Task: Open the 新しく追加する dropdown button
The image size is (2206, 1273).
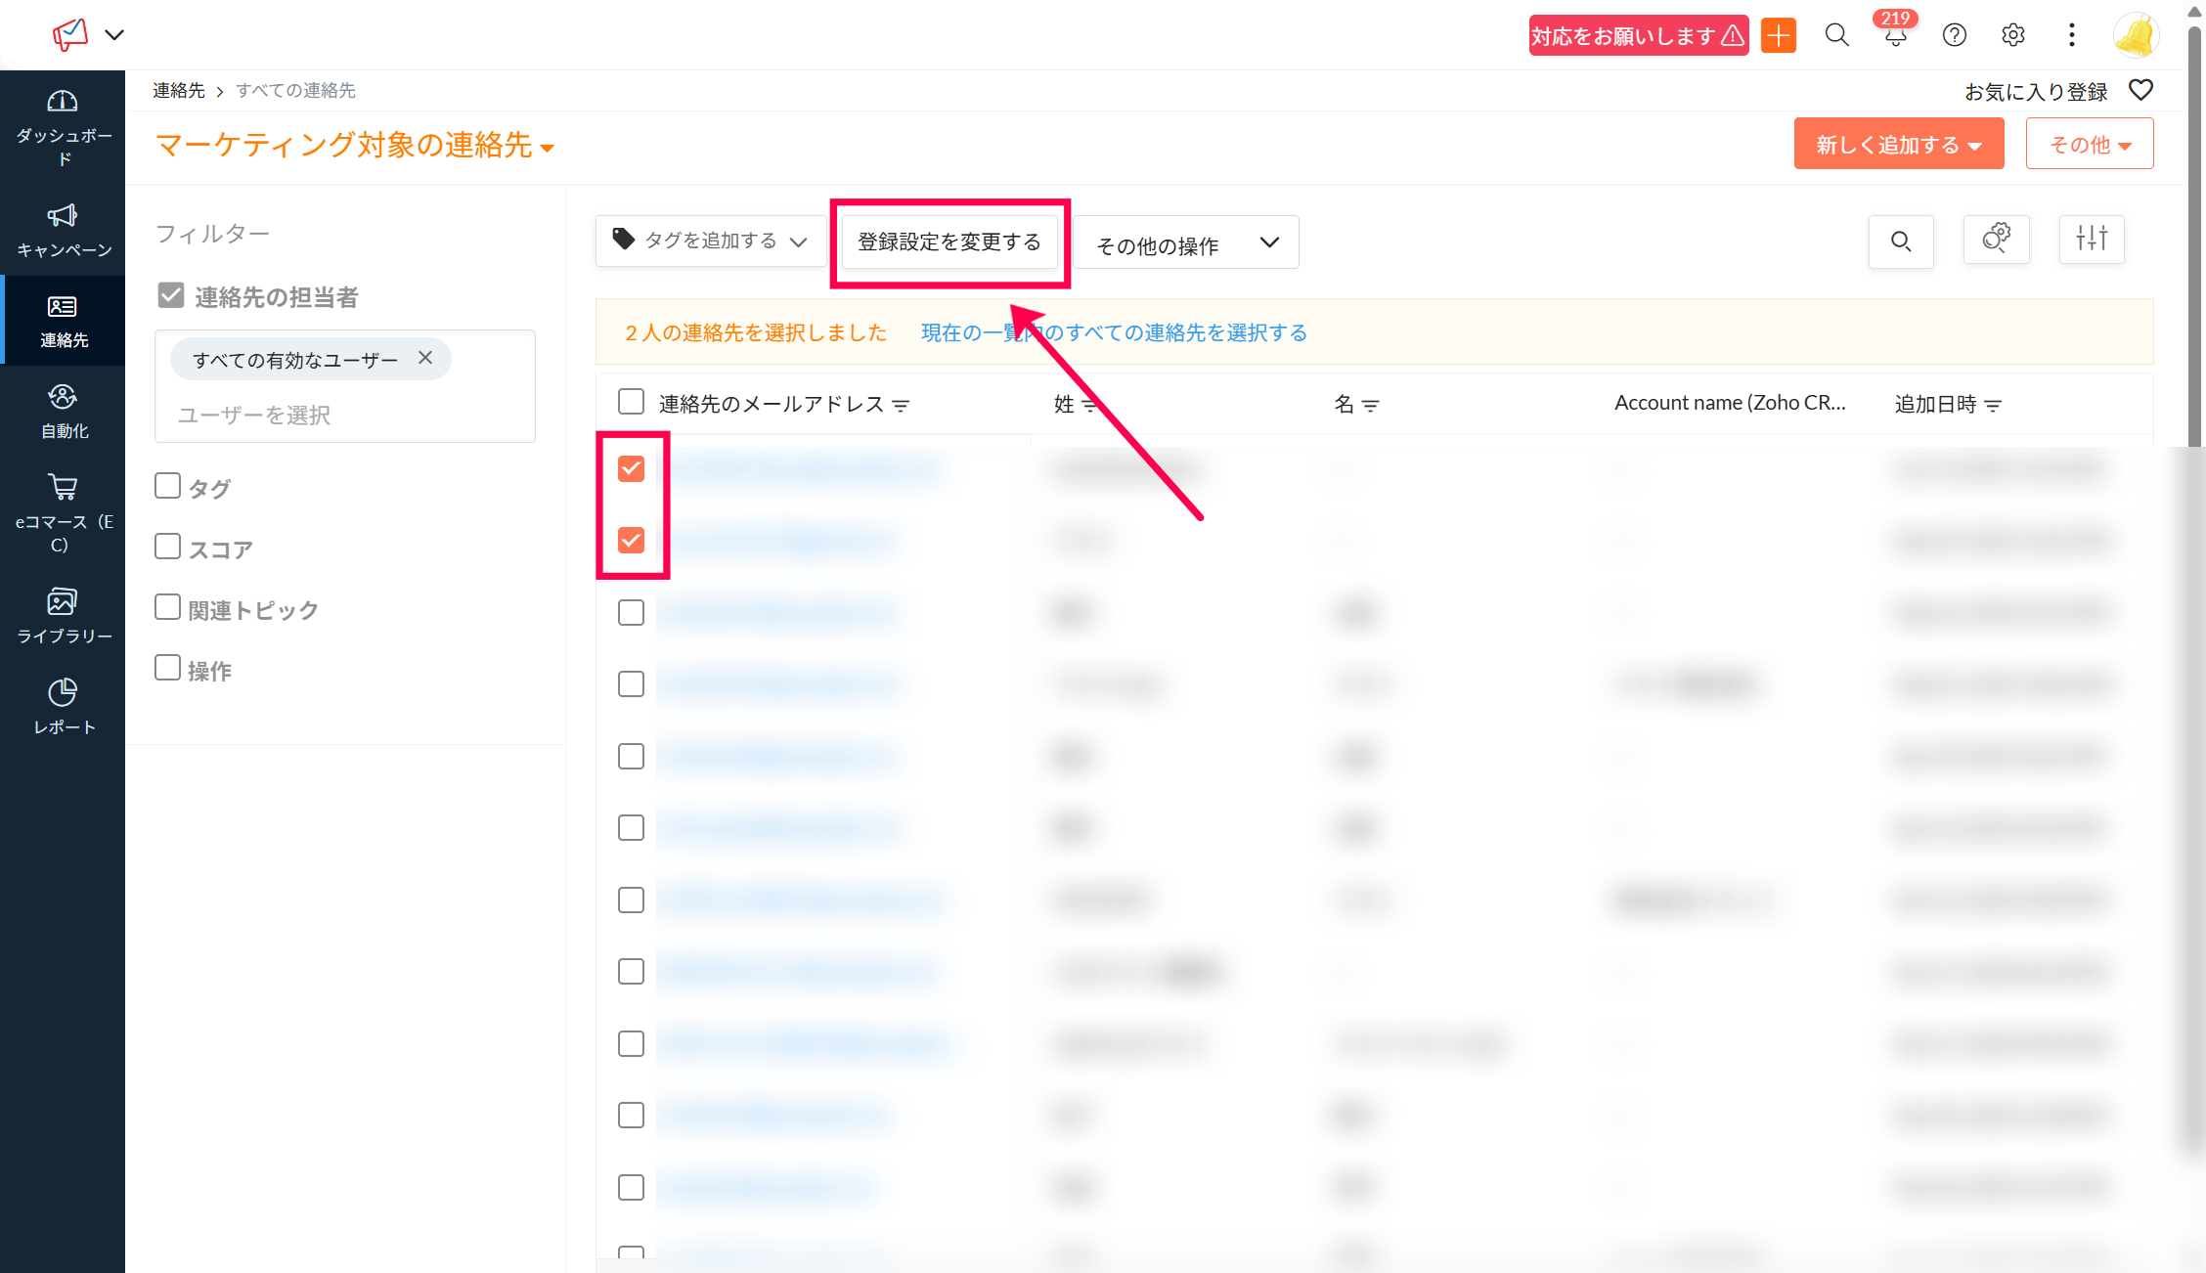Action: pos(1898,145)
